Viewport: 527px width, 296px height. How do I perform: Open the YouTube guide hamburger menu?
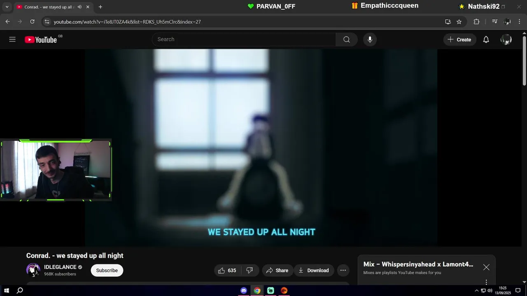[x=12, y=39]
